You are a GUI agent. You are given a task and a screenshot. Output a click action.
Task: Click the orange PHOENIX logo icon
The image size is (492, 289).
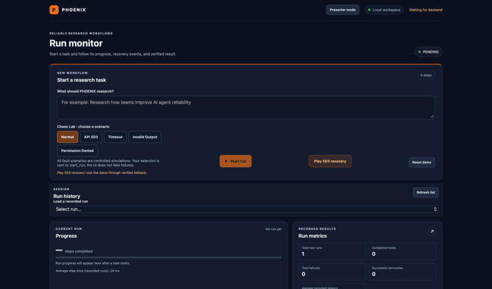coord(54,10)
